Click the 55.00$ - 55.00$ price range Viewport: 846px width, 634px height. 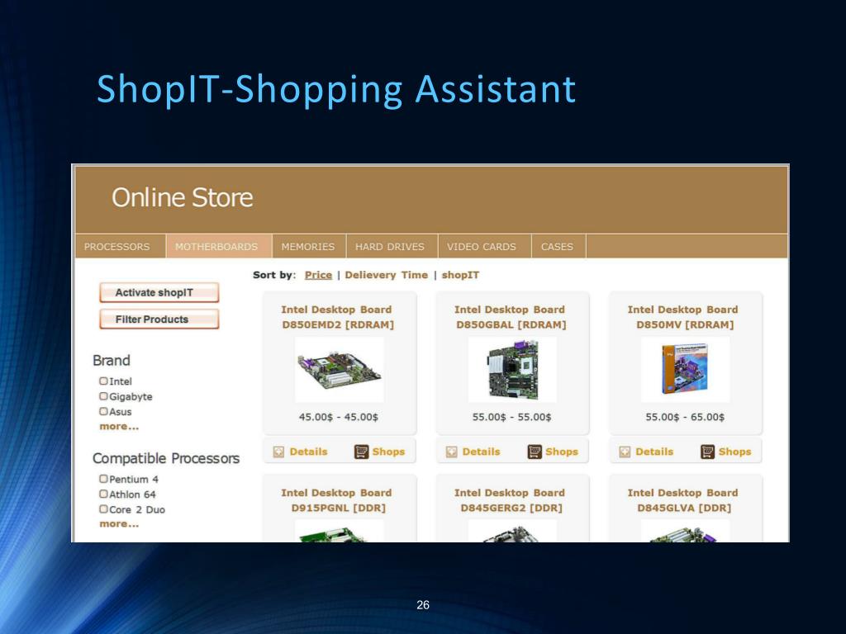pos(512,417)
